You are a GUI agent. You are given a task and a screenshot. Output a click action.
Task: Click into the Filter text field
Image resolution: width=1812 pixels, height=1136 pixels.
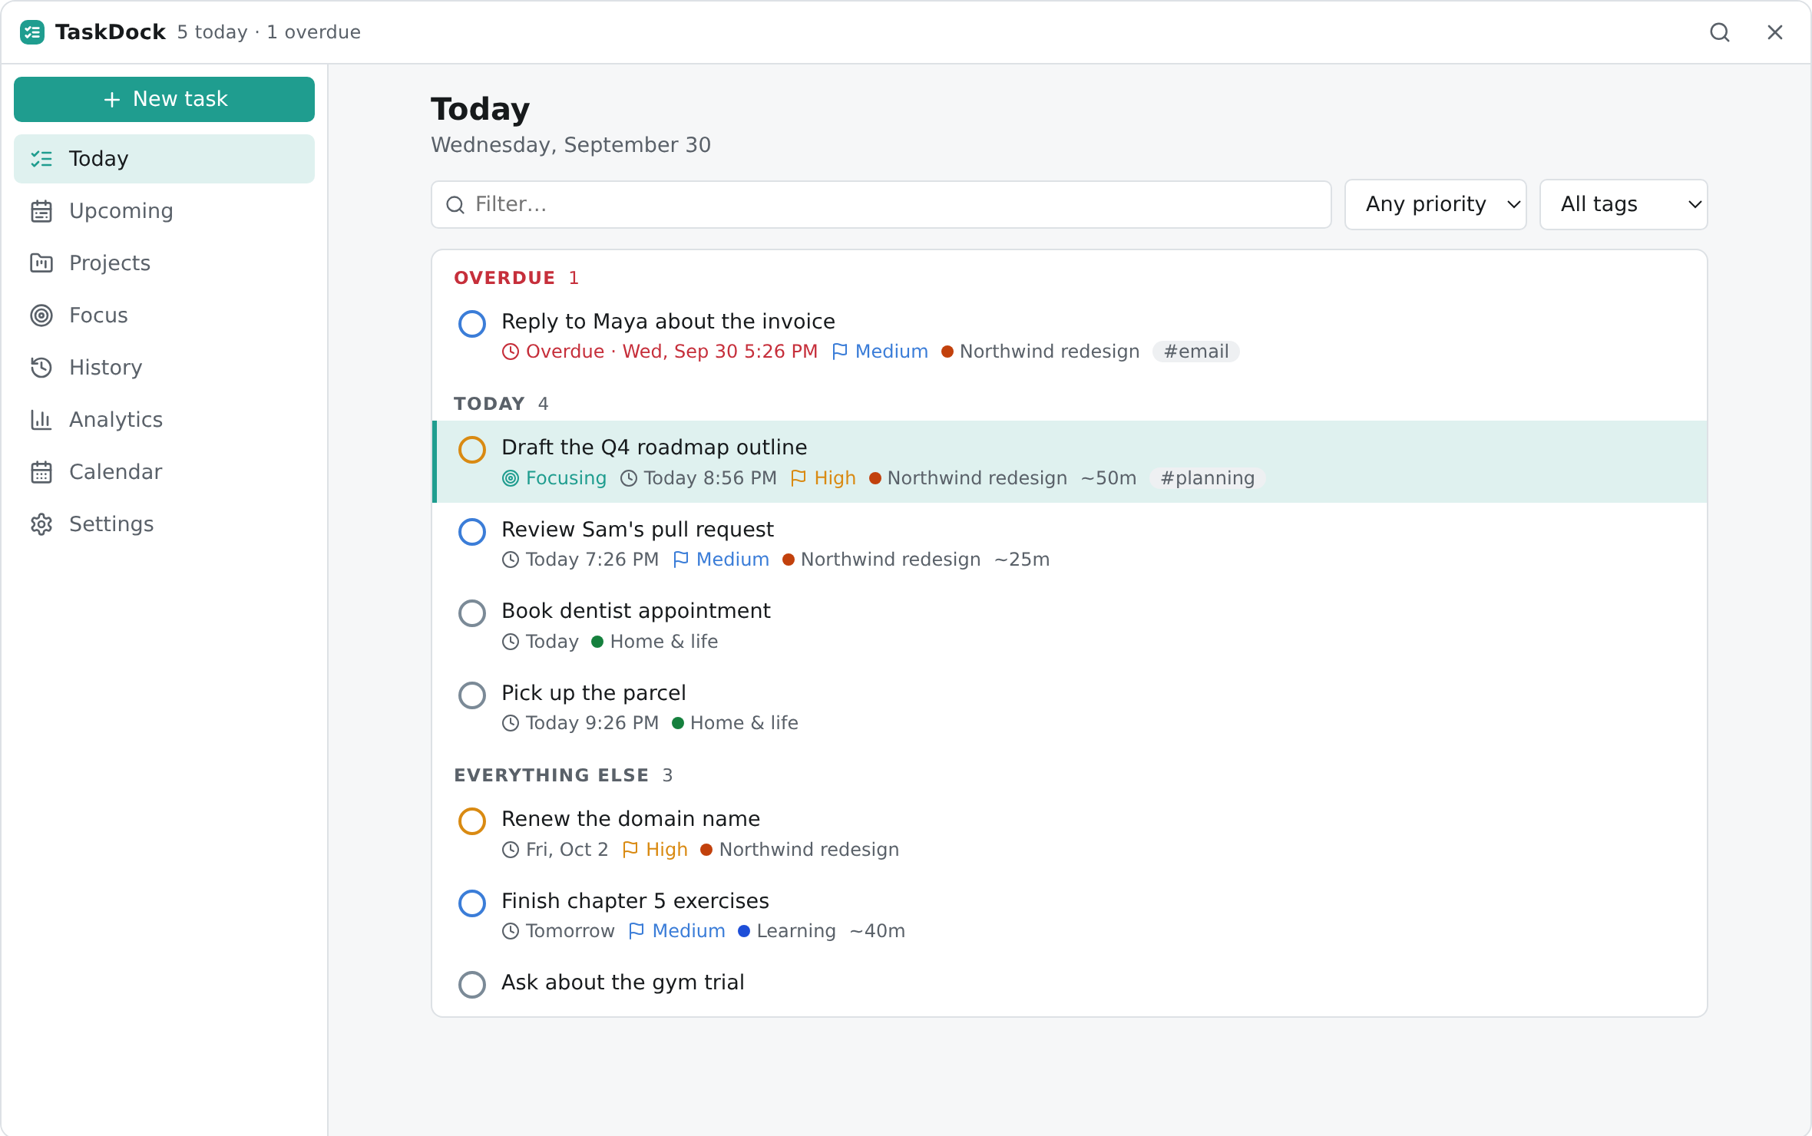click(x=881, y=204)
